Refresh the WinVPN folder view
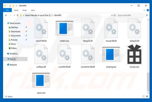152x102 pixels. pos(115,15)
